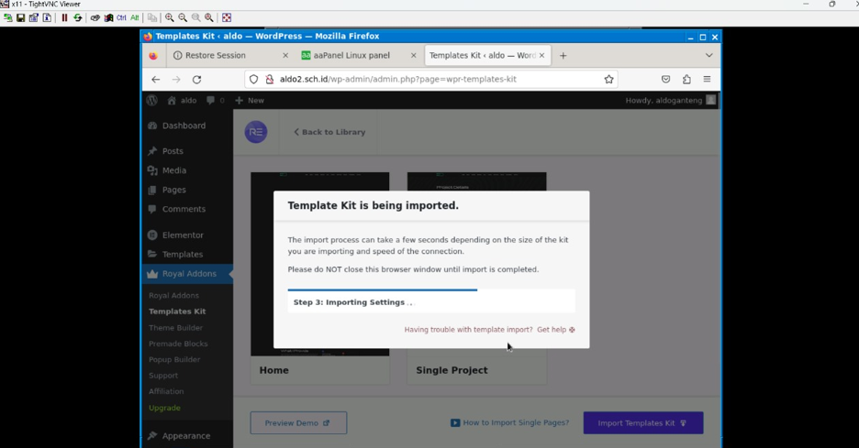The image size is (859, 448).
Task: Go back in Firefox
Action: [x=156, y=80]
